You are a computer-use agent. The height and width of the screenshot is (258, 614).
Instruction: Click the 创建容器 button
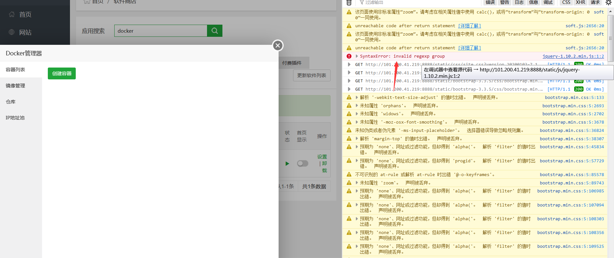pyautogui.click(x=62, y=73)
